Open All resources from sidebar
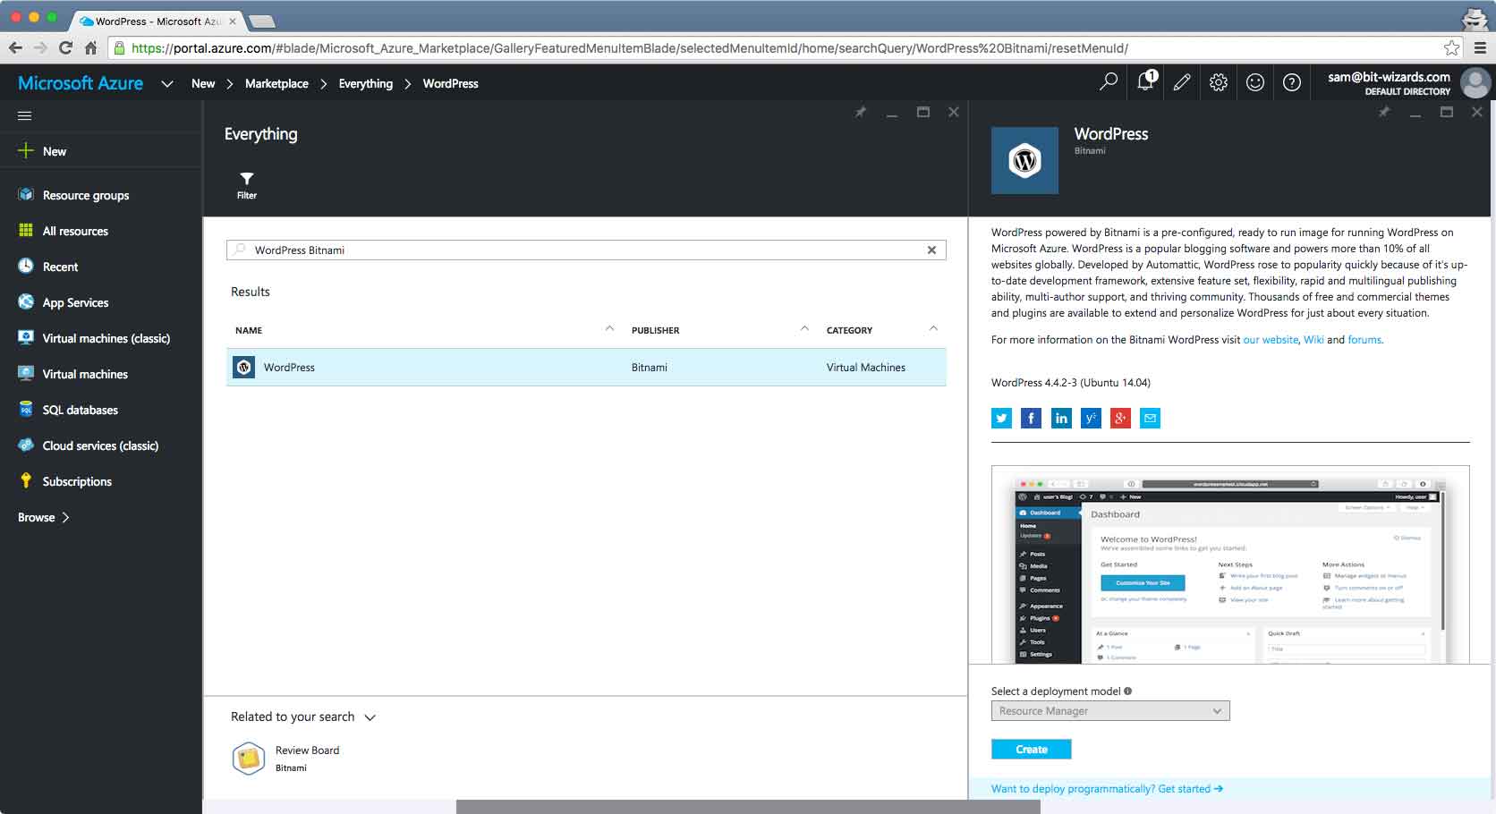This screenshot has height=814, width=1496. coord(75,231)
